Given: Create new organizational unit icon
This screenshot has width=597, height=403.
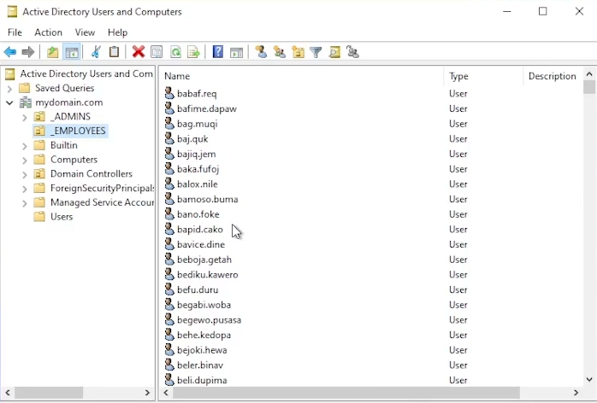Looking at the screenshot, I should point(298,52).
